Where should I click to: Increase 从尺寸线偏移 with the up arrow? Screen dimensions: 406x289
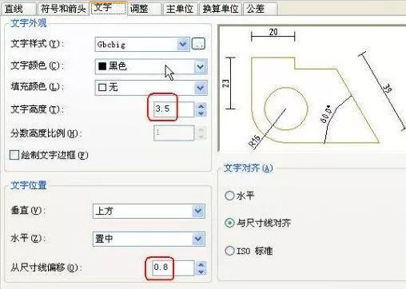pyautogui.click(x=201, y=265)
